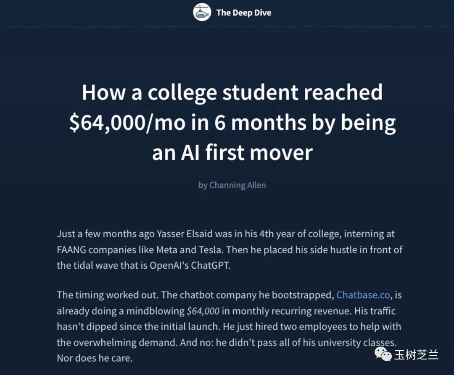Image resolution: width=454 pixels, height=375 pixels.
Task: Click The Deep Dive submarine logo
Action: point(202,12)
